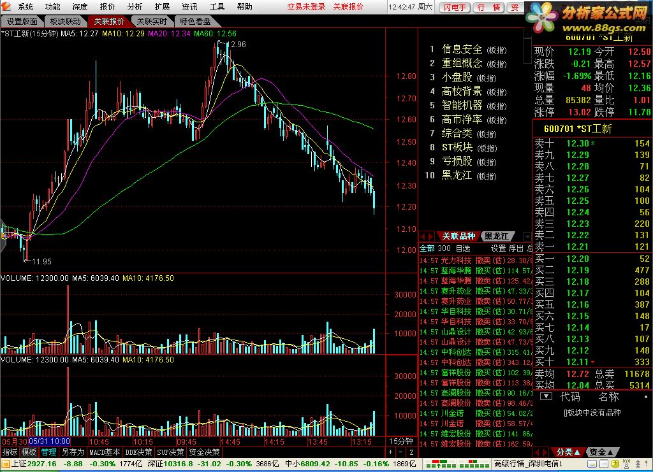Click the 交易未登录 link
The width and height of the screenshot is (653, 472).
pos(306,6)
